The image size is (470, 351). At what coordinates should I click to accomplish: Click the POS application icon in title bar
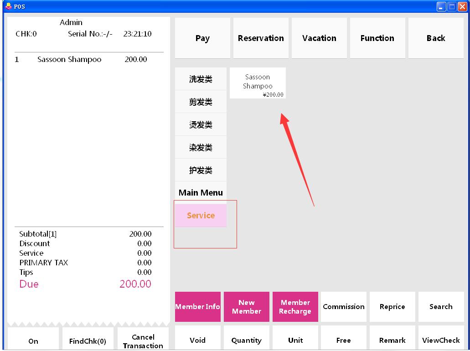point(8,6)
